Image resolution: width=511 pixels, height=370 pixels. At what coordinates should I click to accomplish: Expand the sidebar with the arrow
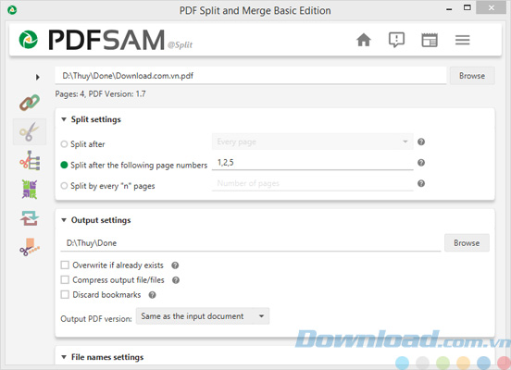coord(37,77)
